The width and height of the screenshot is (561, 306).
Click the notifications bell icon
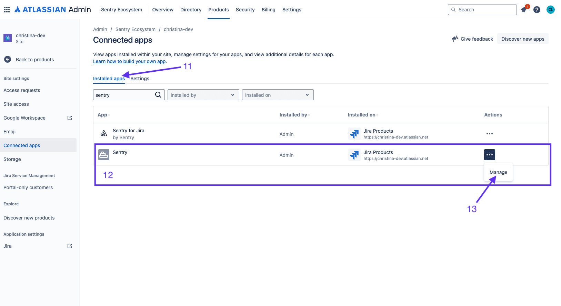coord(524,10)
